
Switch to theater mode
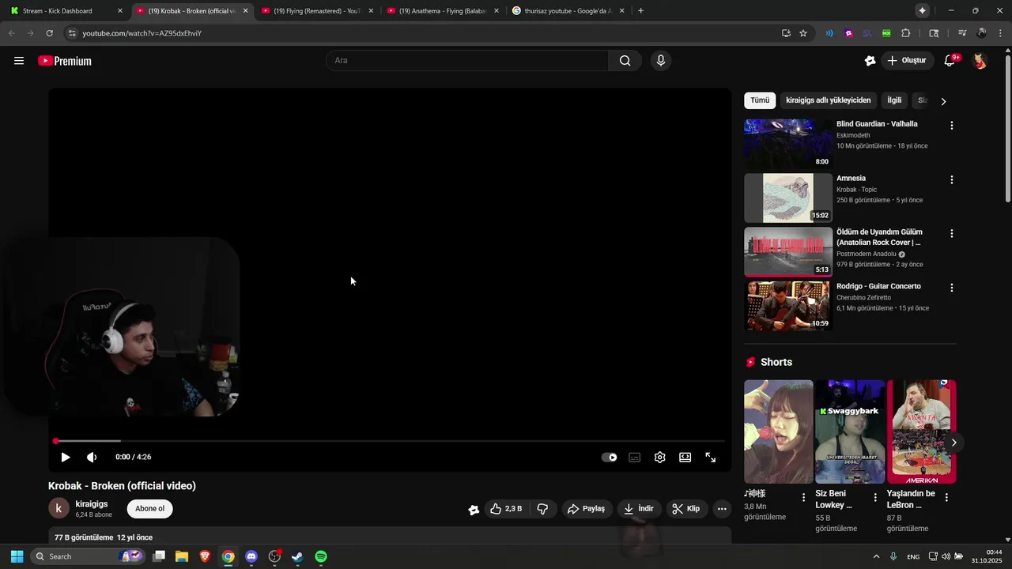(x=685, y=457)
